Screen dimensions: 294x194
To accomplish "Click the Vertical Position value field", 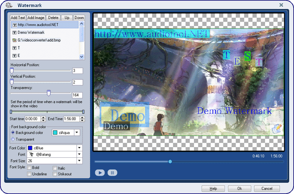I will (x=77, y=82).
